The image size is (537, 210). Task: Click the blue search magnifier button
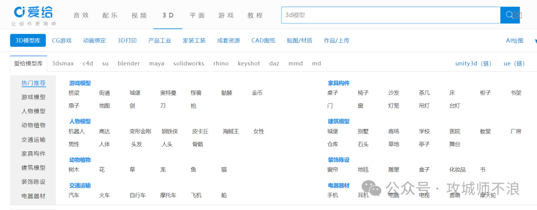[x=509, y=15]
